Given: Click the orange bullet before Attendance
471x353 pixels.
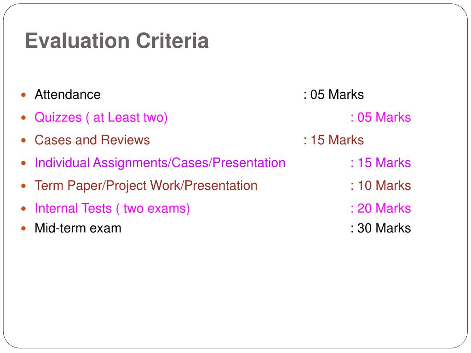Looking at the screenshot, I should tap(24, 95).
